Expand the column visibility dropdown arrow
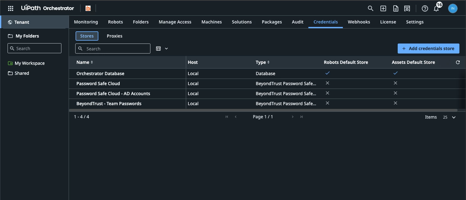 click(x=166, y=49)
